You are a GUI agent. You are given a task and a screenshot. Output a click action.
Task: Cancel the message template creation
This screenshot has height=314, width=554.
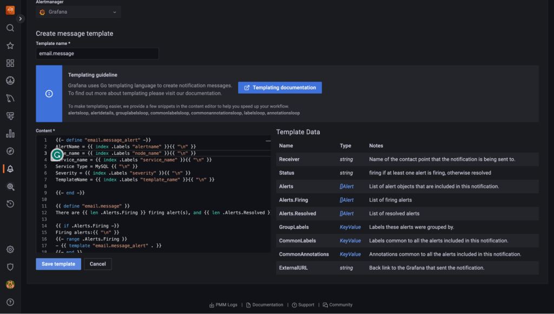98,264
